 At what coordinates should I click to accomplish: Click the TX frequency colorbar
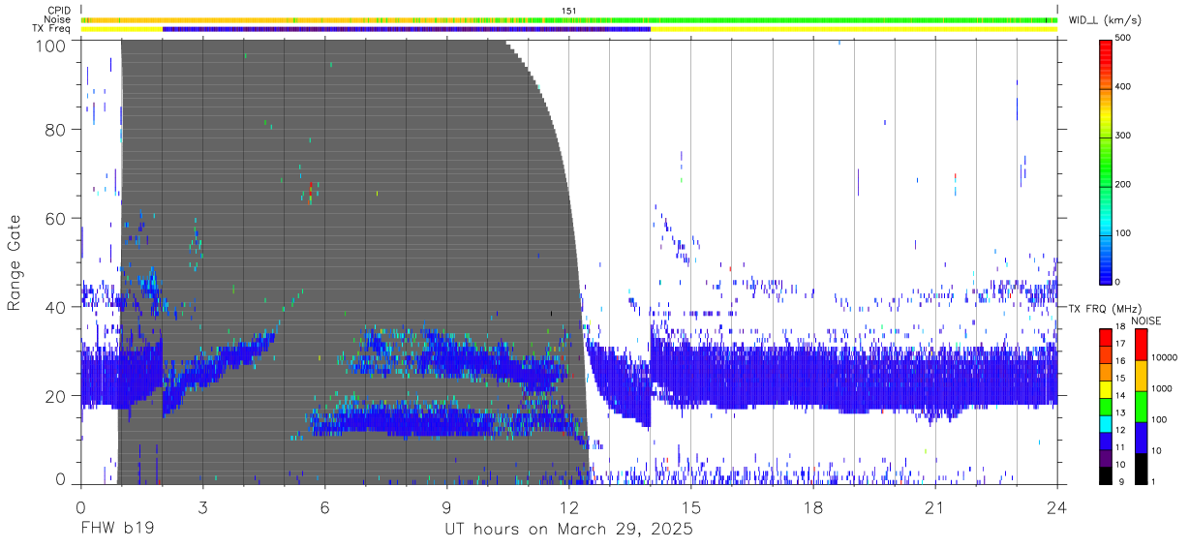click(x=1106, y=407)
